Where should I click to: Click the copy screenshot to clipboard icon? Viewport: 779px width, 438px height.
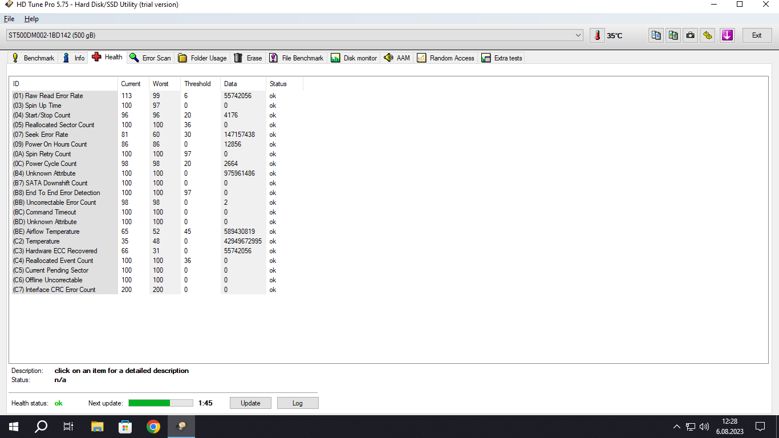pos(673,35)
